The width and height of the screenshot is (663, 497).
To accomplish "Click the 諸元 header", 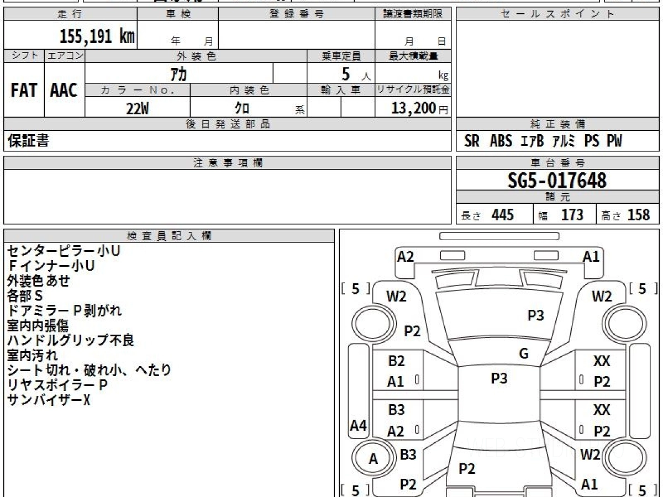I will pos(558,197).
